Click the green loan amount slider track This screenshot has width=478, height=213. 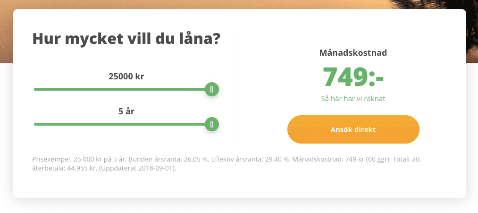(x=118, y=89)
